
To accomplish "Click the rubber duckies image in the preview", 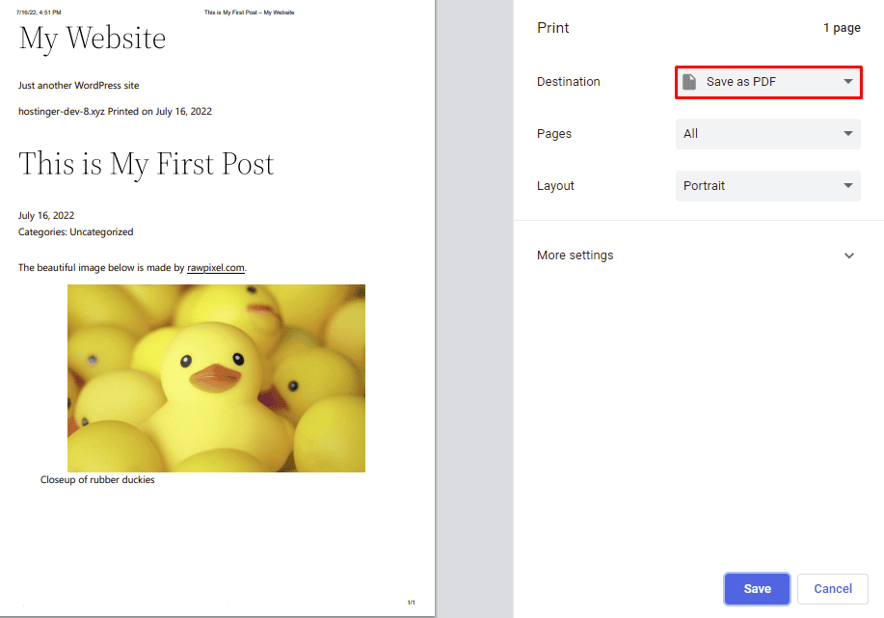I will [x=216, y=378].
